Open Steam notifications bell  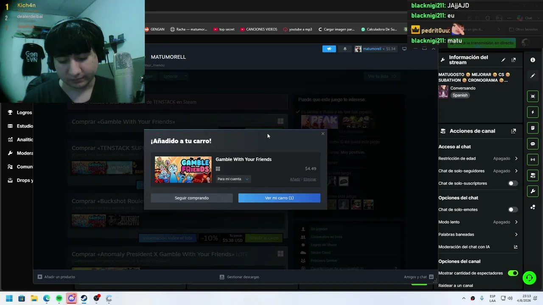[x=345, y=49]
